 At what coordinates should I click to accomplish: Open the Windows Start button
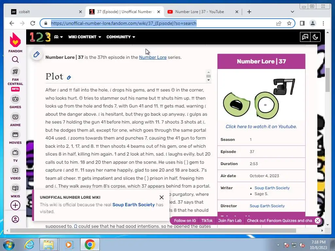pyautogui.click(x=8, y=244)
